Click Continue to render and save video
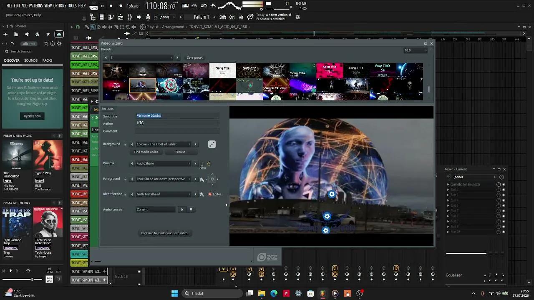Image resolution: width=534 pixels, height=300 pixels. 165,233
